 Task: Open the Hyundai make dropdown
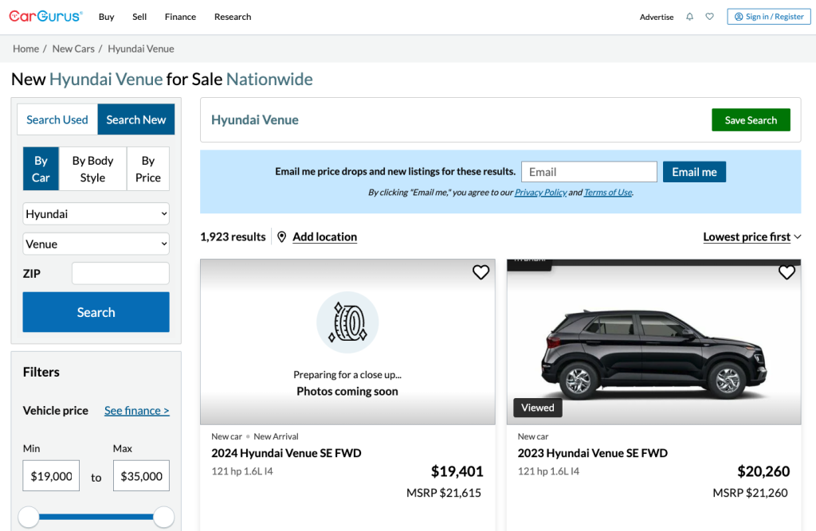point(96,214)
